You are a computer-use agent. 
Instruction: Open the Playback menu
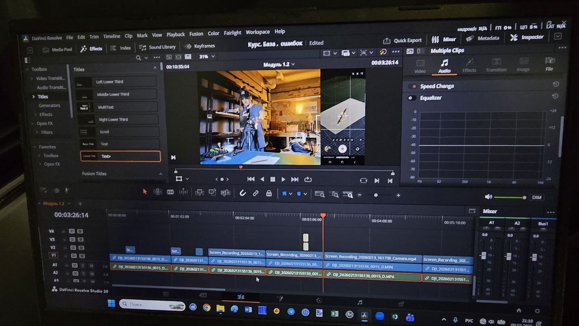176,34
